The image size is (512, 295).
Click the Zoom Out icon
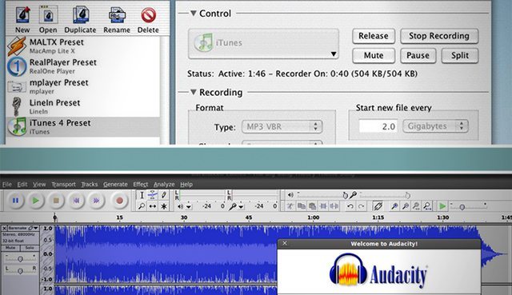click(406, 206)
